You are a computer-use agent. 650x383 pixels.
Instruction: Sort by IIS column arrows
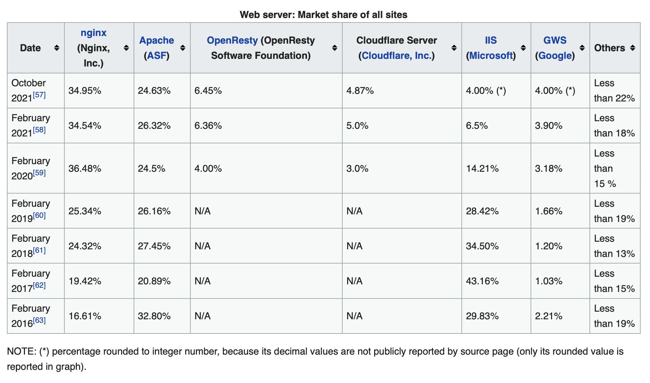(523, 48)
